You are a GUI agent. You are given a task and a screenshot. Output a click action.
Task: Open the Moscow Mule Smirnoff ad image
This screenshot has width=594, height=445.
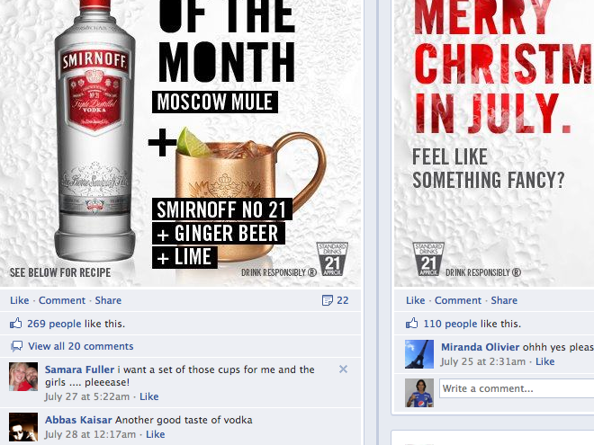180,143
